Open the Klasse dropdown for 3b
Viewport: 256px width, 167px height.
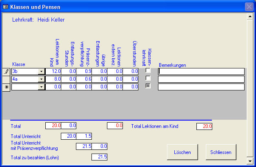pos(41,71)
